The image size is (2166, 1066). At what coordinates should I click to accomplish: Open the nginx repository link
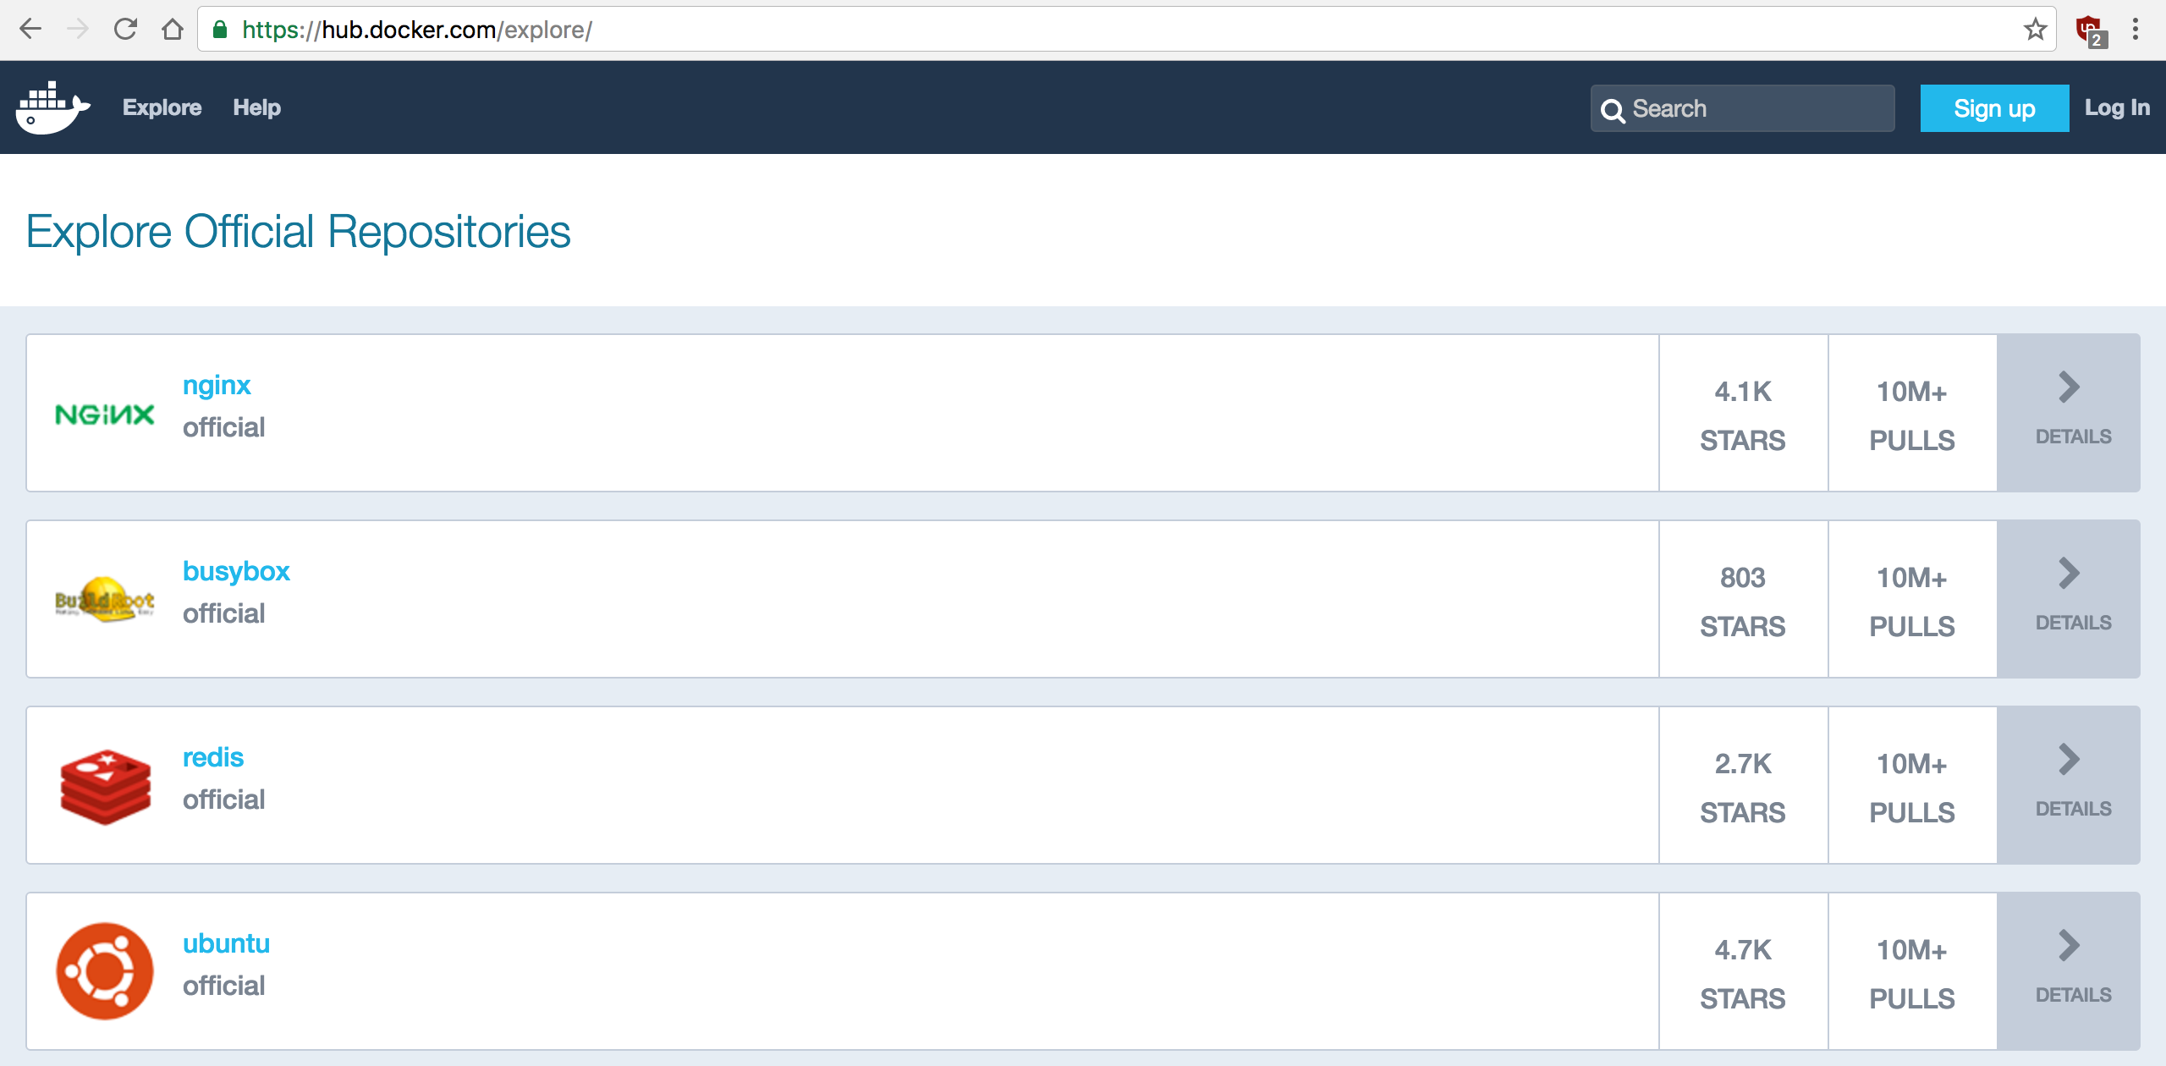click(217, 385)
